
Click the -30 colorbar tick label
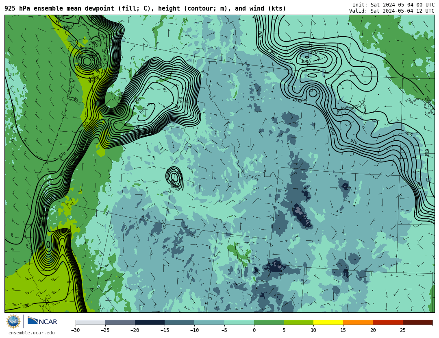tap(75, 330)
